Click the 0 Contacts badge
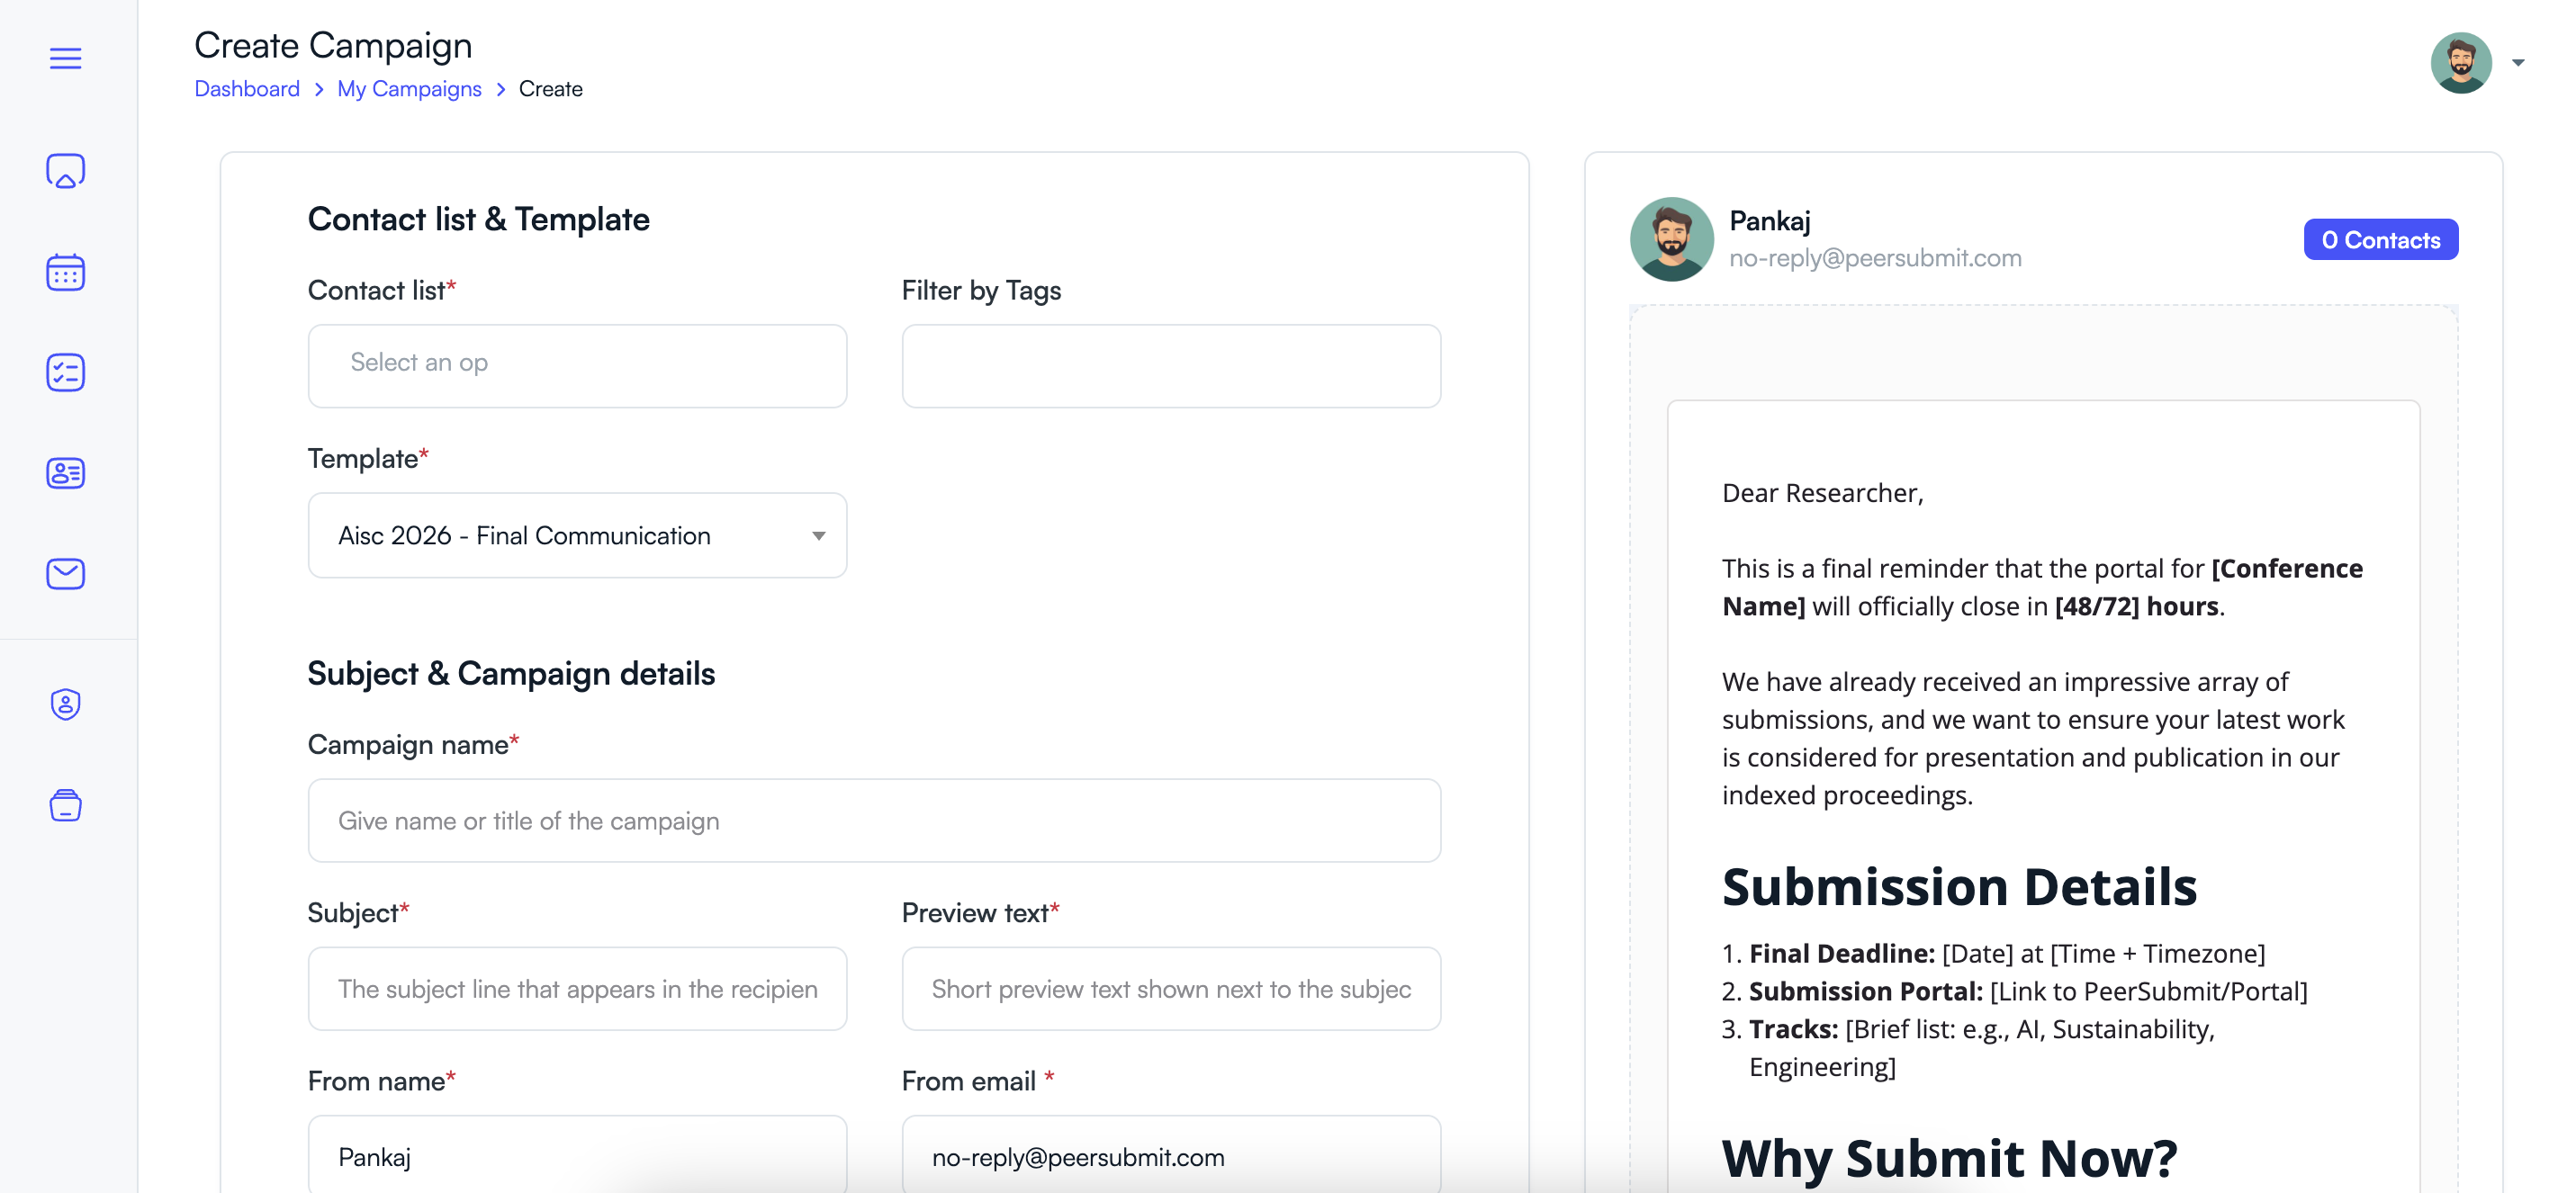Screen dimensions: 2576x1193 pyautogui.click(x=2380, y=239)
